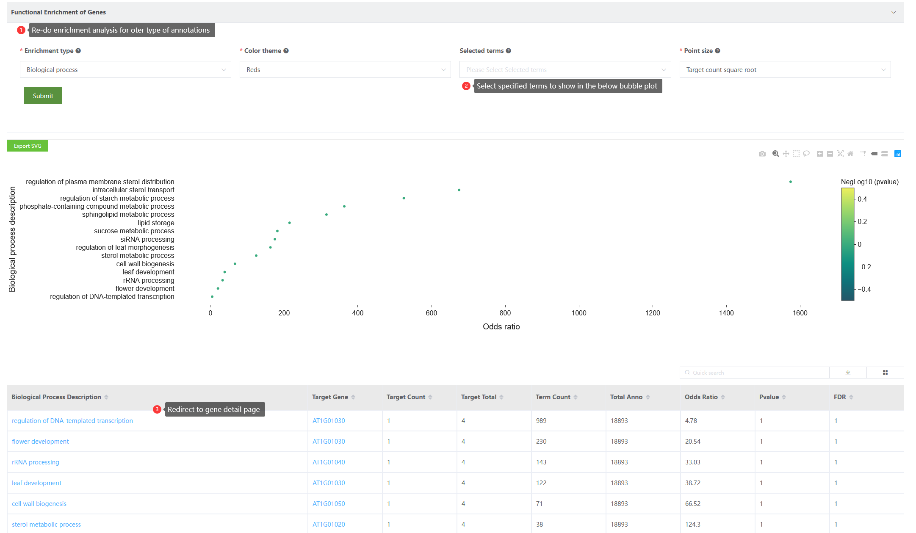Sort table by FDR

(851, 397)
